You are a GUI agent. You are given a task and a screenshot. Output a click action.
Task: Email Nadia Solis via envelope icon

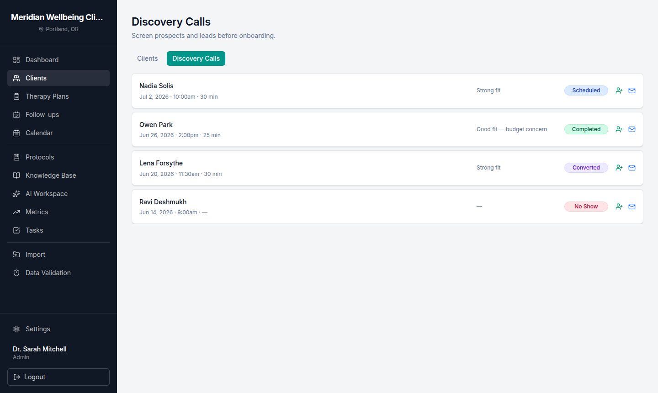tap(632, 90)
